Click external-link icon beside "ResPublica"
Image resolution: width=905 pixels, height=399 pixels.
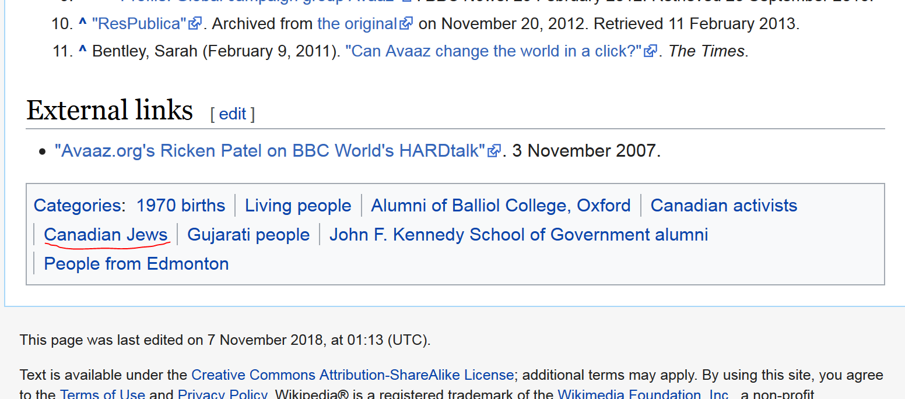195,24
